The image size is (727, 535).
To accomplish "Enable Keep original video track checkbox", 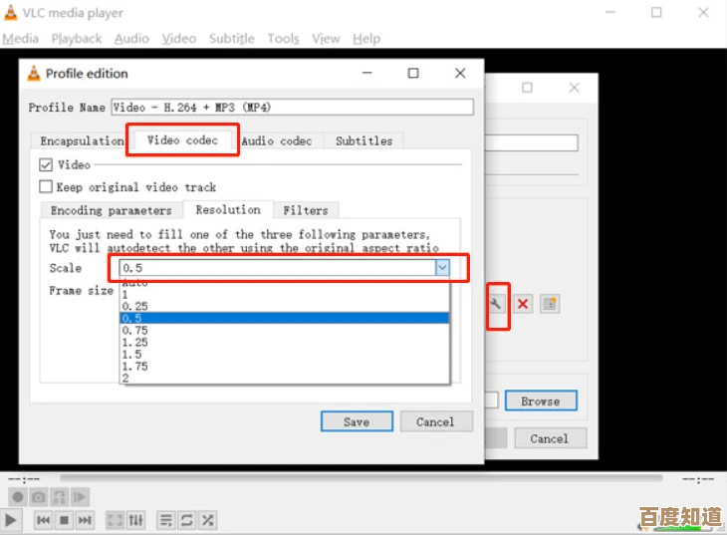I will pos(46,187).
